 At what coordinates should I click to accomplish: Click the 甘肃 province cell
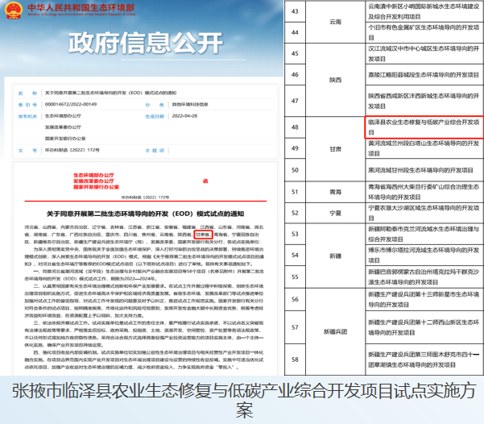[334, 148]
